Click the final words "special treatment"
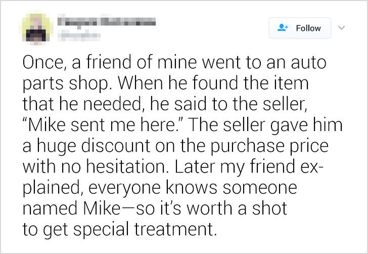The width and height of the screenshot is (368, 254). (144, 229)
